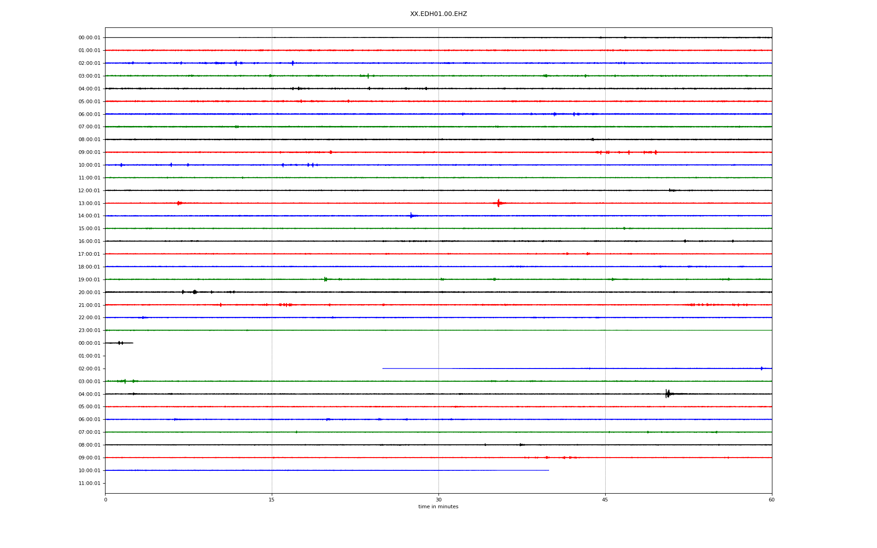Click the 45 tick on x-axis
Image resolution: width=877 pixels, height=548 pixels.
605,500
